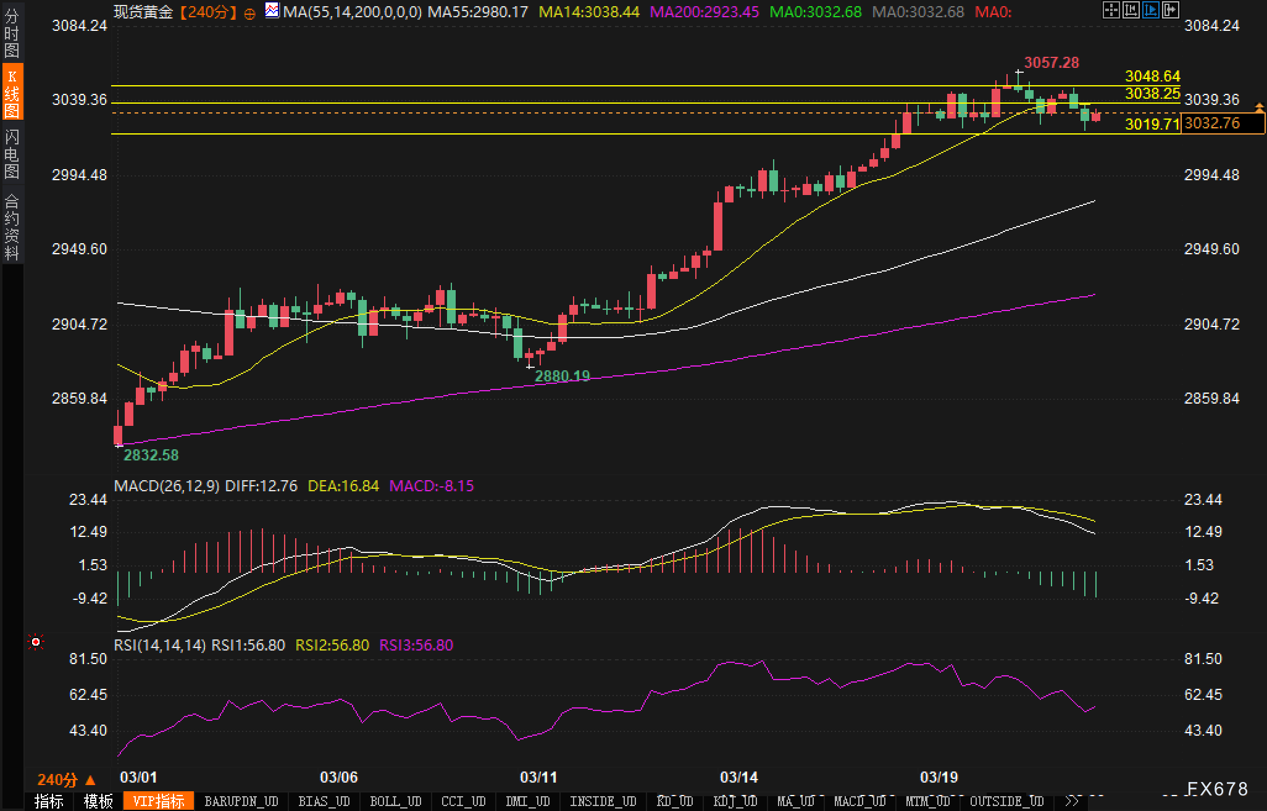Toggle the blue highlighted axis mode icon

(1150, 10)
